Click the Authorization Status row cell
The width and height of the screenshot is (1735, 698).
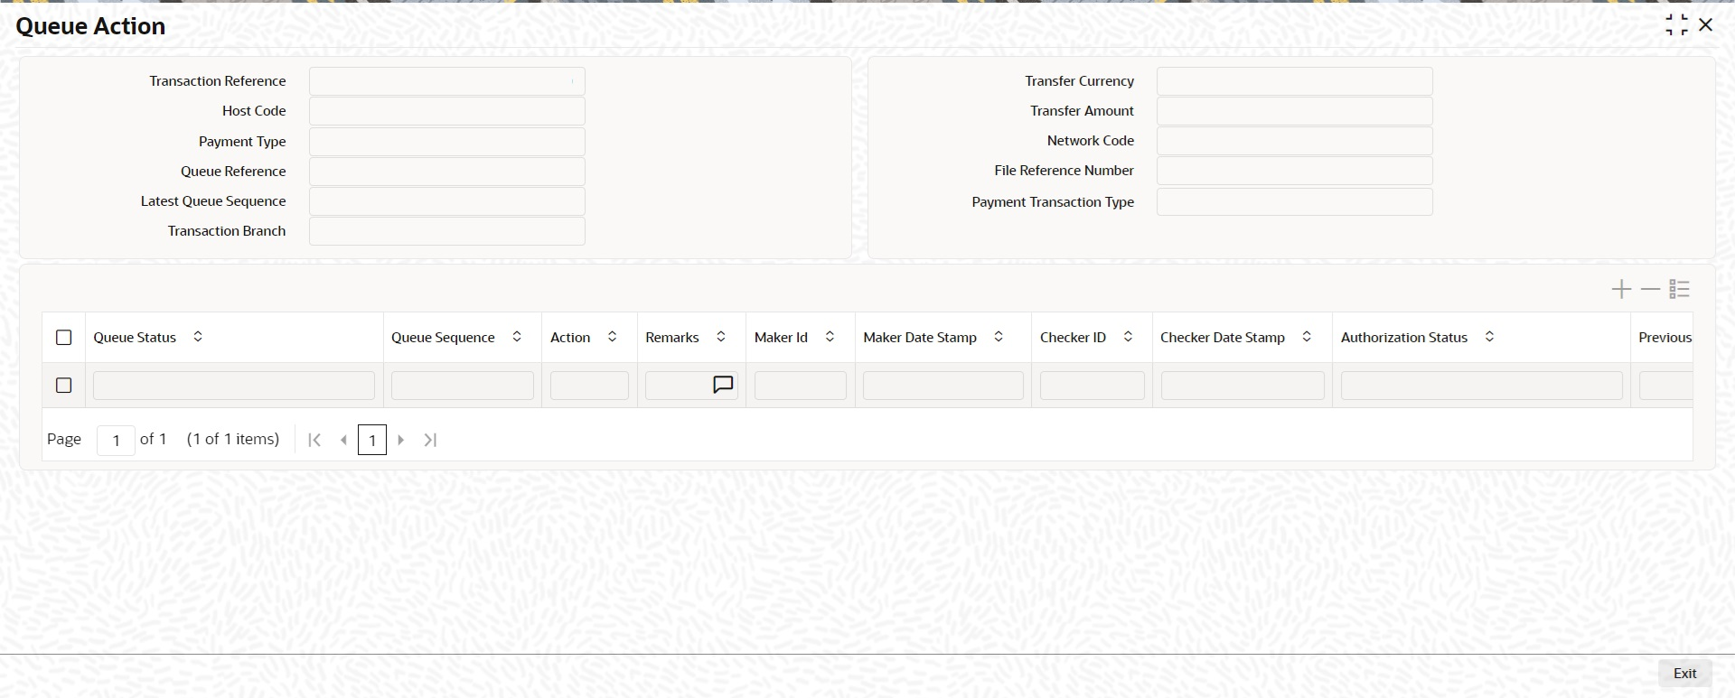[x=1482, y=386]
